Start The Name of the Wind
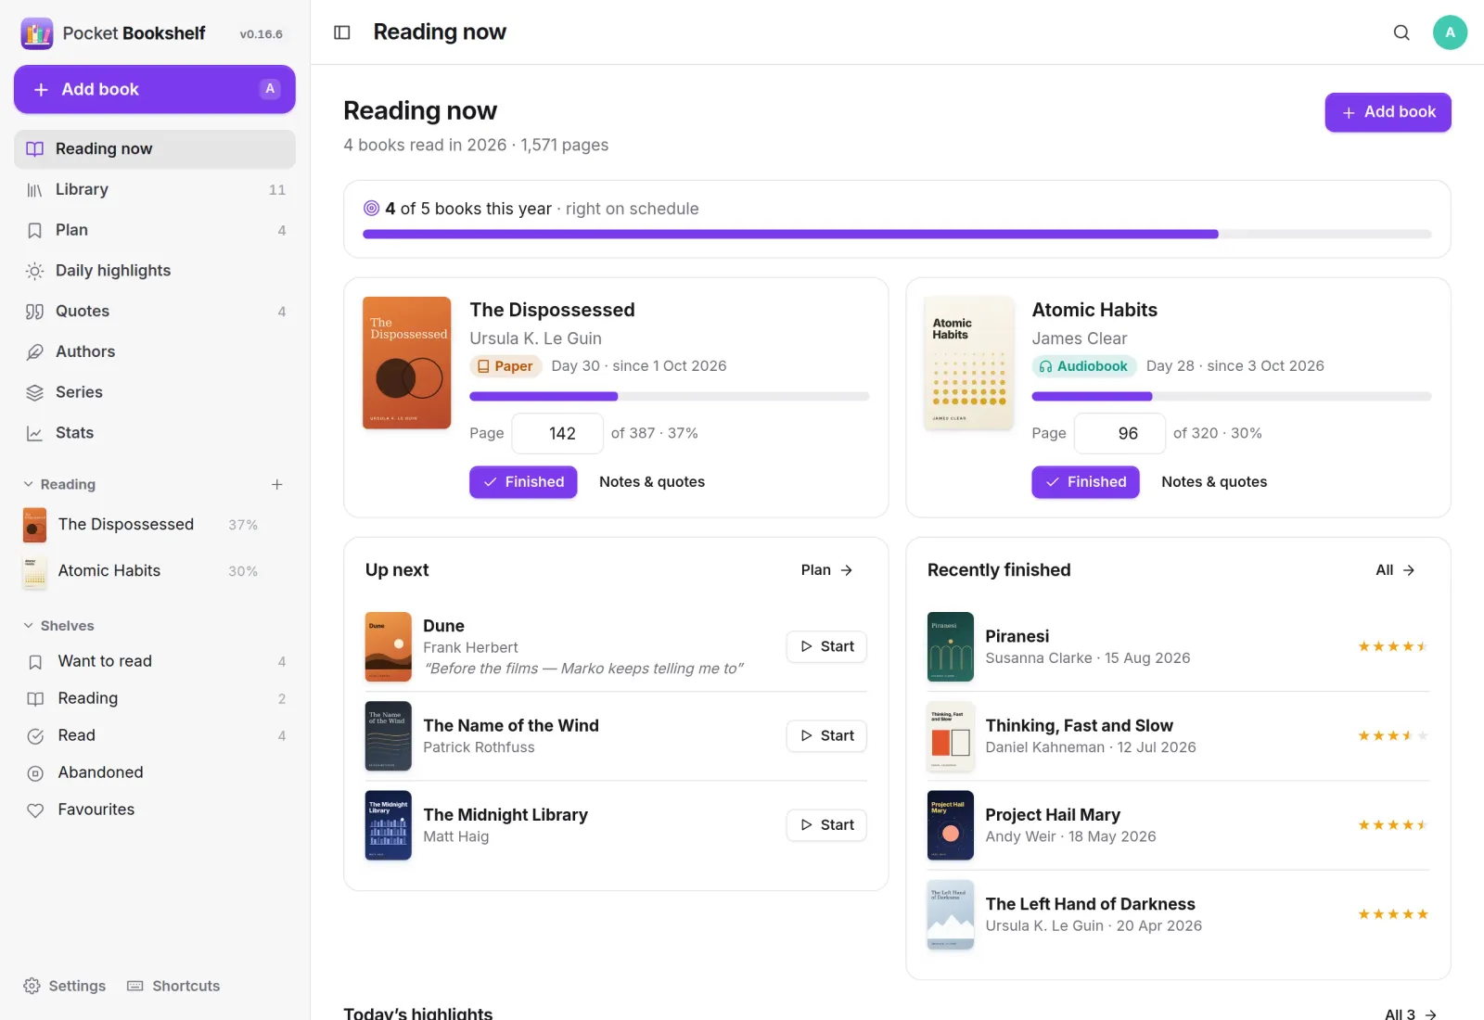This screenshot has height=1020, width=1484. pyautogui.click(x=826, y=736)
